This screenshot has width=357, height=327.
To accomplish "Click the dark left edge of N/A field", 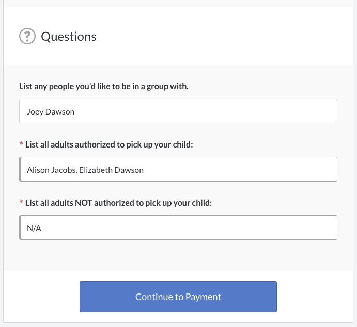I will 20,227.
